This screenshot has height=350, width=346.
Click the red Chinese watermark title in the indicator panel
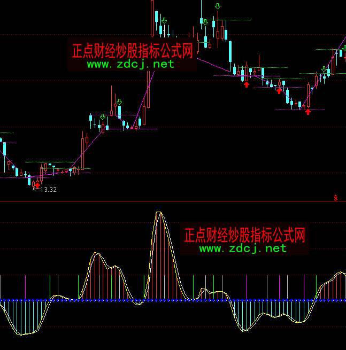244,235
